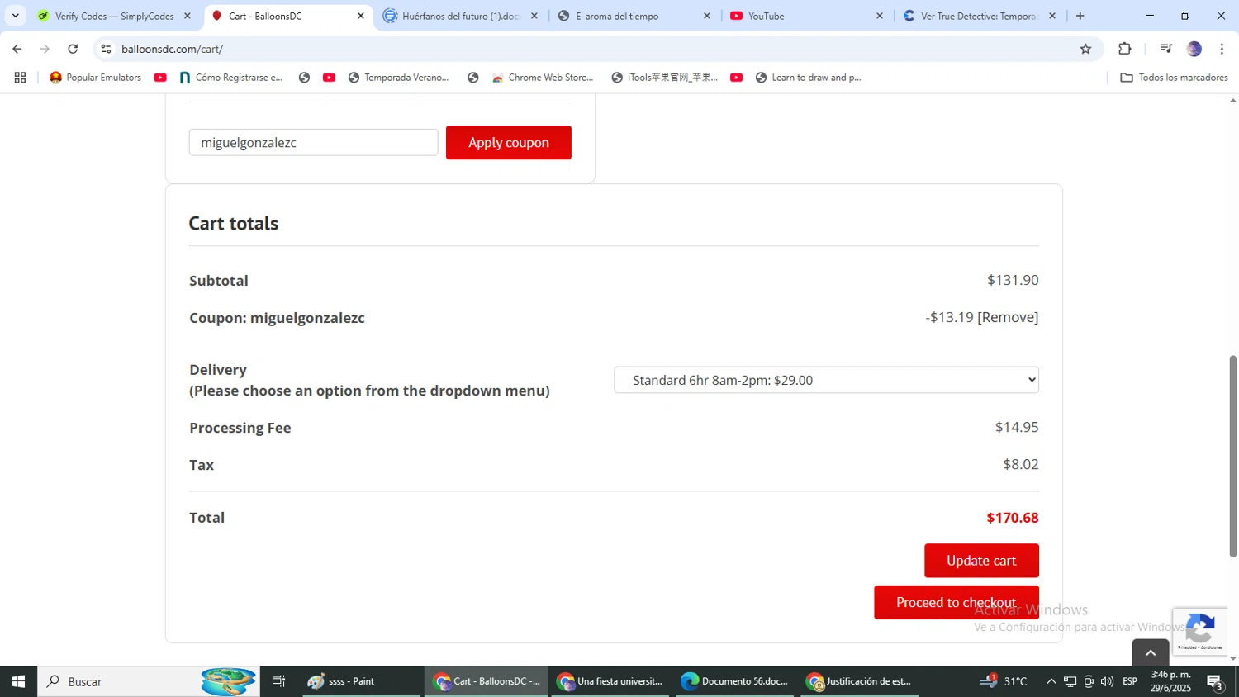Click the browser forward arrow
The image size is (1239, 697).
(x=45, y=49)
